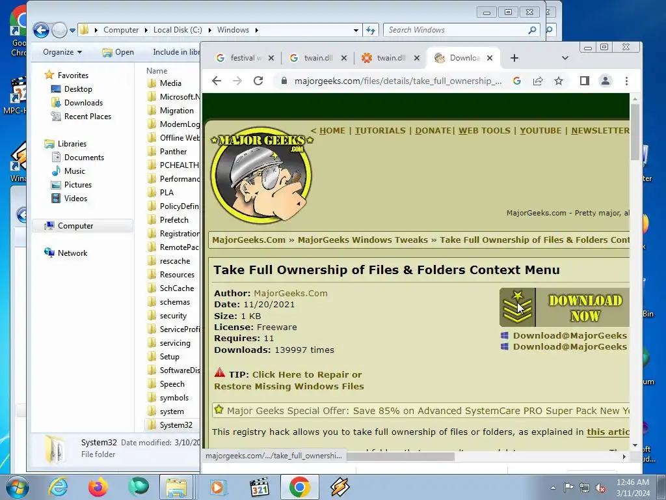Viewport: 666px width, 500px height.
Task: Click the page horizontal scrollbar thumb
Action: pos(401,456)
